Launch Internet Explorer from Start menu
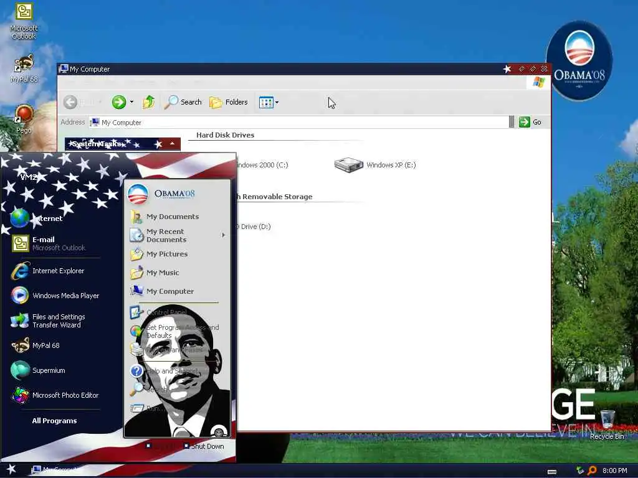This screenshot has width=638, height=478. coord(47,271)
